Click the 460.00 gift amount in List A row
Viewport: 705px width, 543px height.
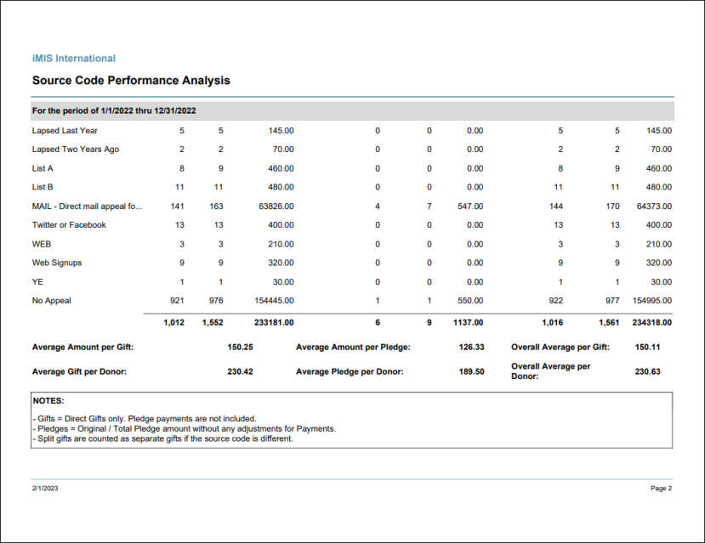281,168
